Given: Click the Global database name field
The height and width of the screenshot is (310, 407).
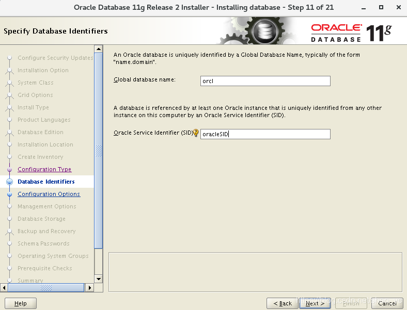Looking at the screenshot, I should (x=265, y=81).
